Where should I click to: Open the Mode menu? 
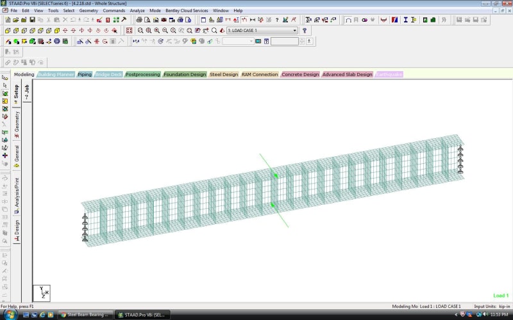[x=155, y=11]
